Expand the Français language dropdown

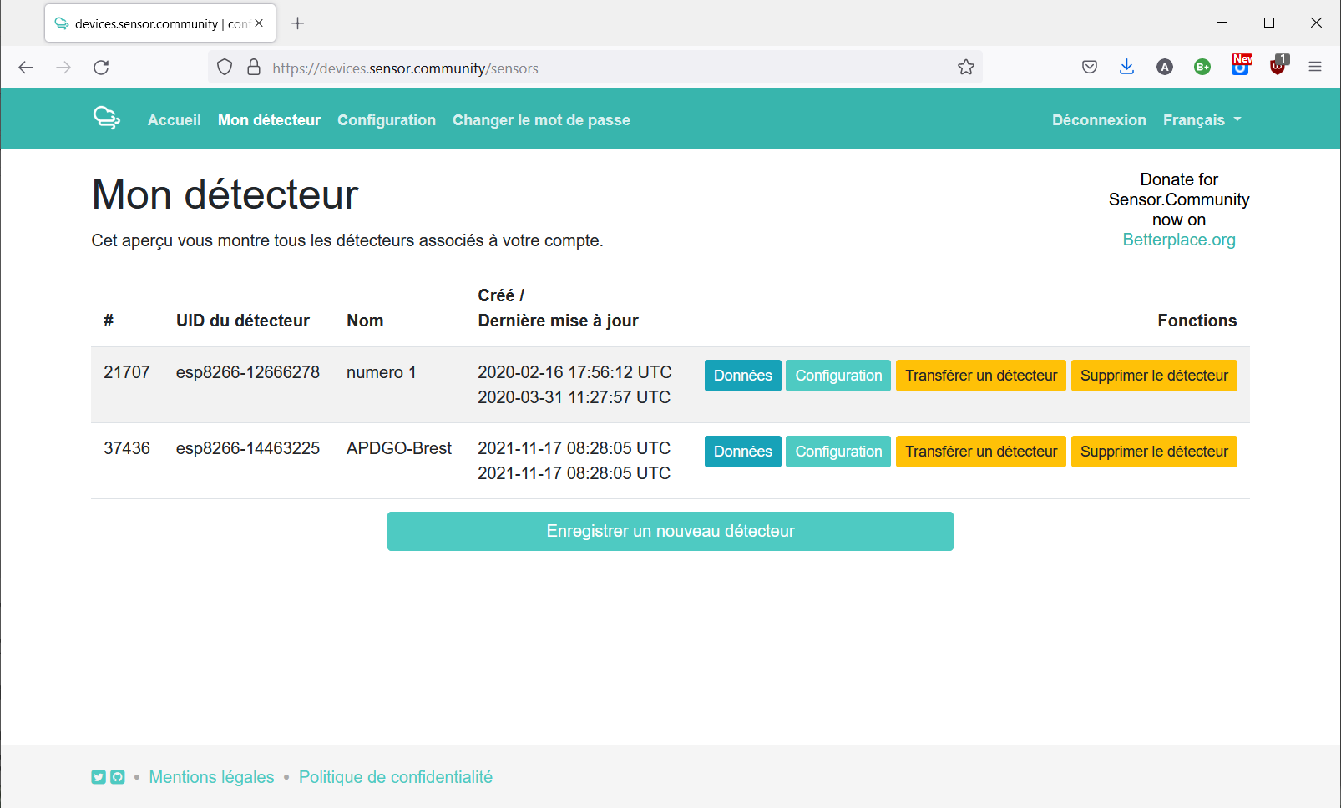pyautogui.click(x=1202, y=120)
